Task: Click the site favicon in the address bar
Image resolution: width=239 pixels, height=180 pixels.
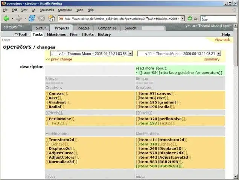Action: pos(61,18)
